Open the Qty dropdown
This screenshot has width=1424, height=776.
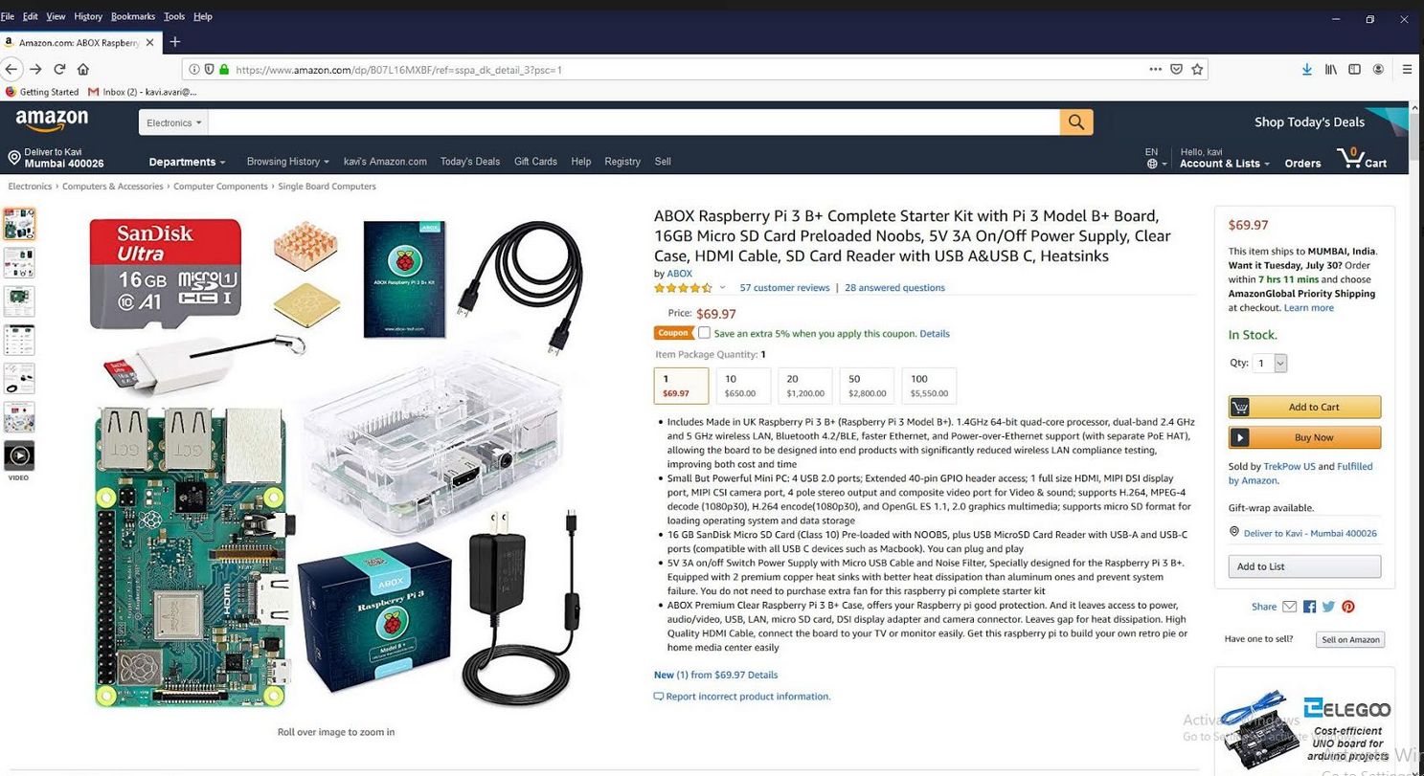(x=1270, y=363)
